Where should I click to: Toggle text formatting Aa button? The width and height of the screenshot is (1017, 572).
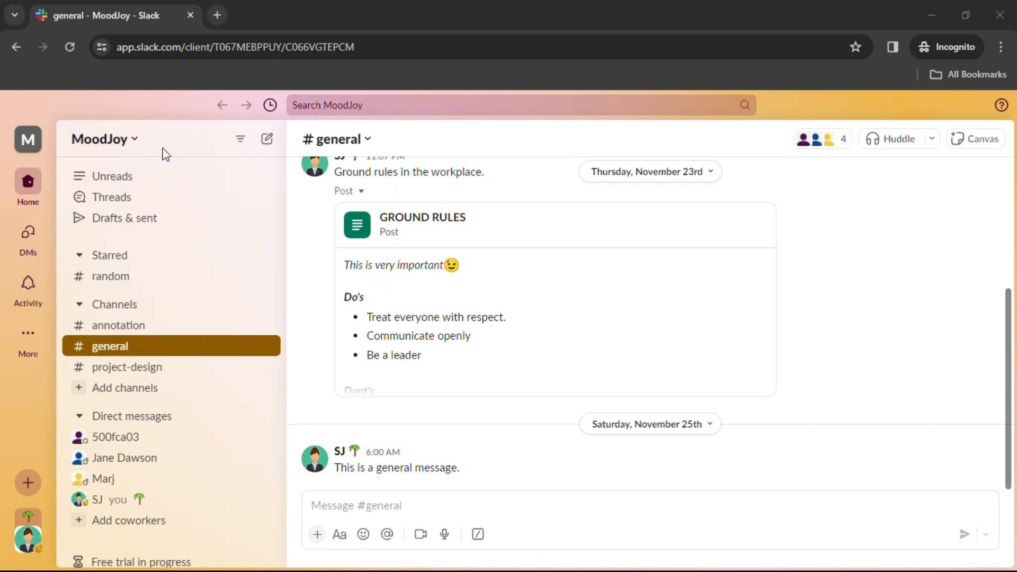pos(340,534)
